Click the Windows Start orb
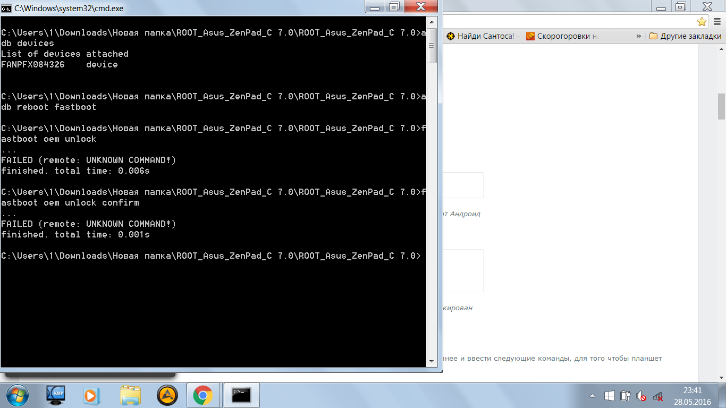Screen dimensions: 726x408 17,395
